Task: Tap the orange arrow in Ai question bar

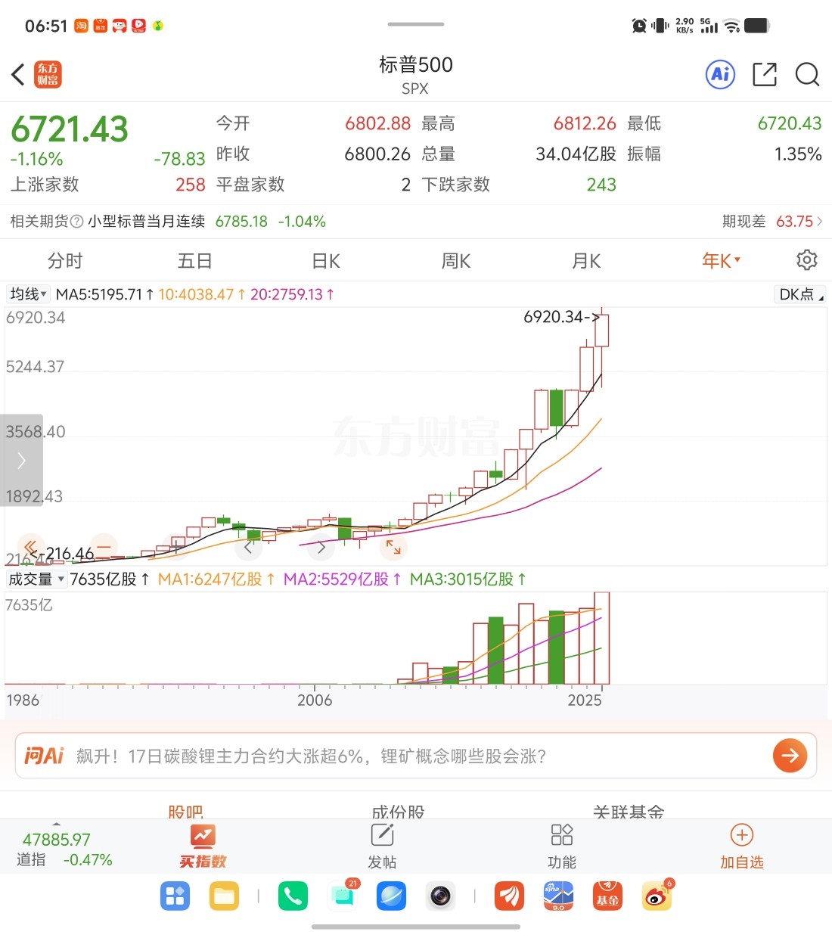Action: [x=790, y=755]
